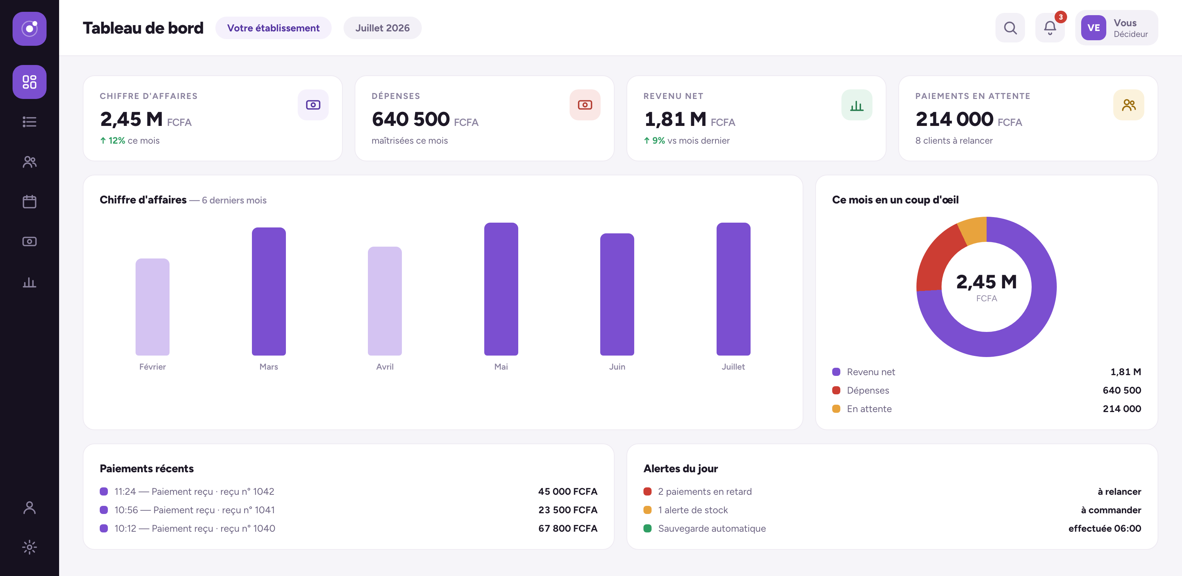The height and width of the screenshot is (576, 1182).
Task: Click the Juin bar in the chart
Action: pyautogui.click(x=617, y=294)
